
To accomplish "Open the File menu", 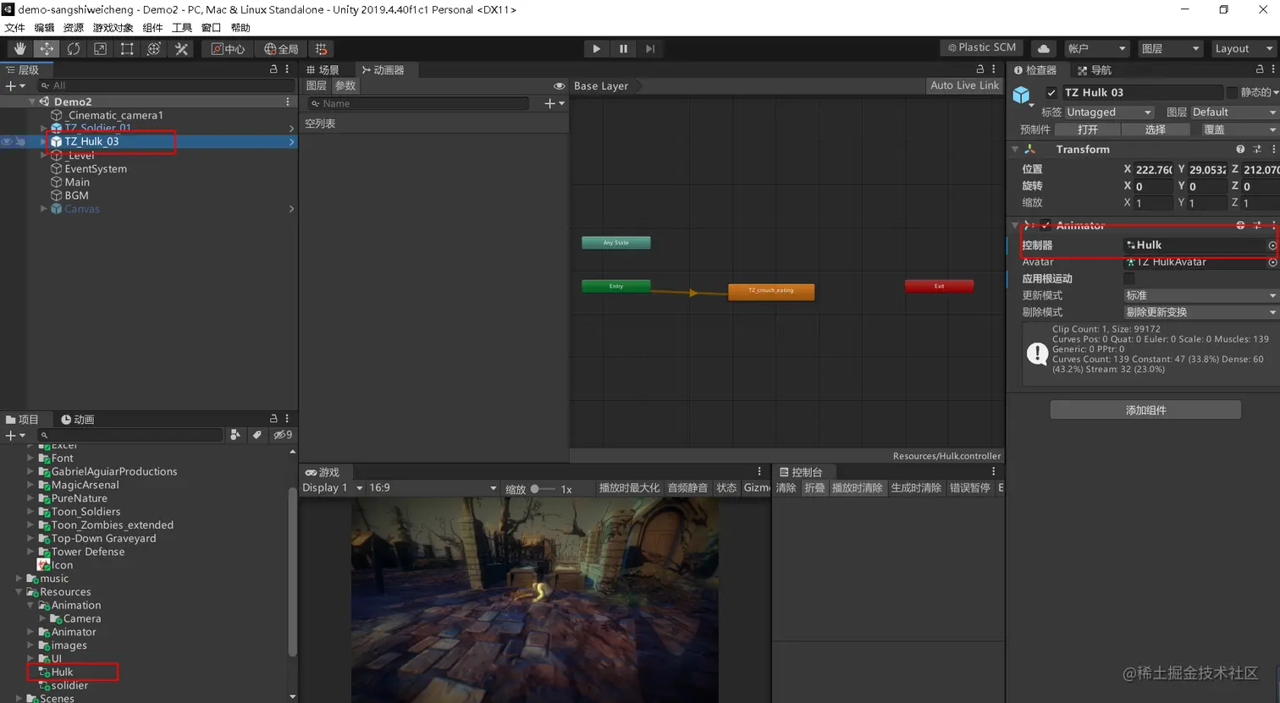I will coord(14,28).
